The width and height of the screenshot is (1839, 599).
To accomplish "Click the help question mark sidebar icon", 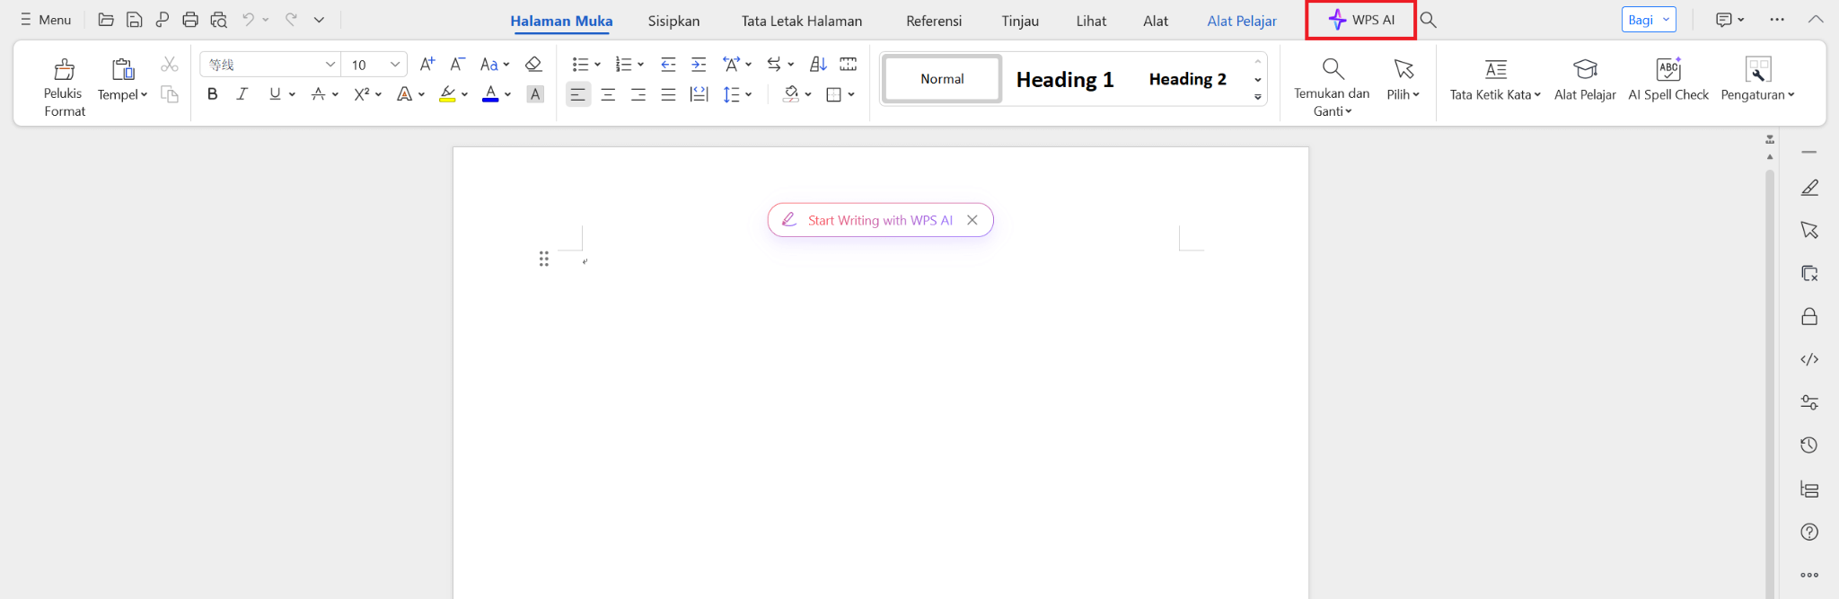I will [x=1809, y=533].
